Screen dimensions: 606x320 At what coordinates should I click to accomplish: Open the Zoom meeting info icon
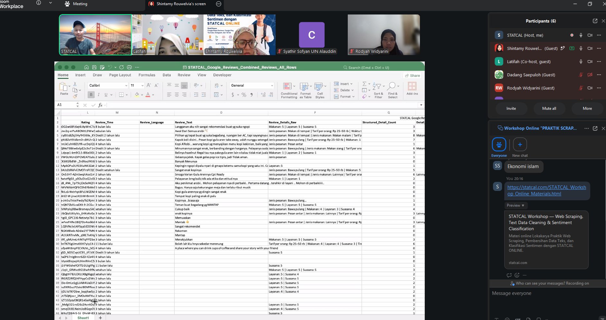coord(39,3)
